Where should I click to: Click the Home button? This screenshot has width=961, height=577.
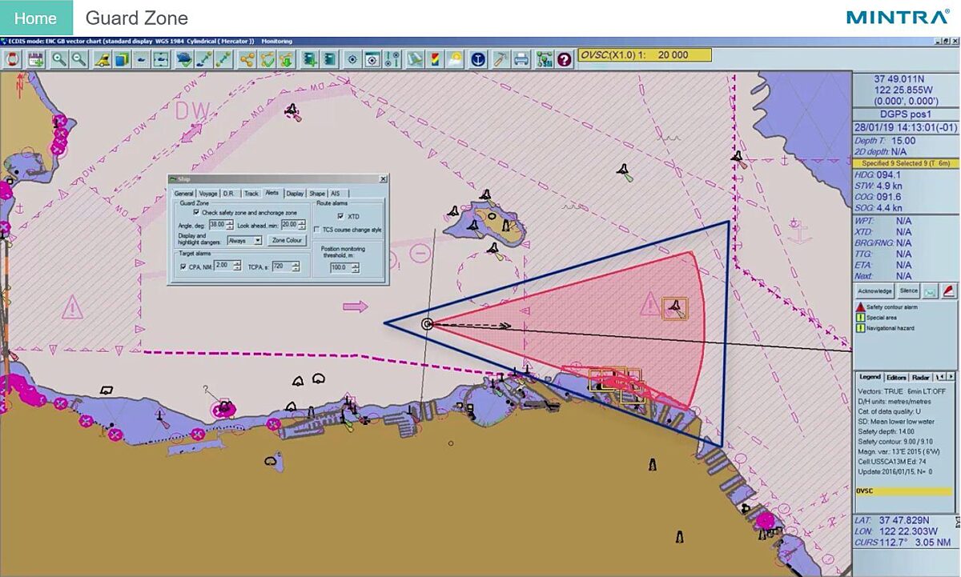click(36, 18)
